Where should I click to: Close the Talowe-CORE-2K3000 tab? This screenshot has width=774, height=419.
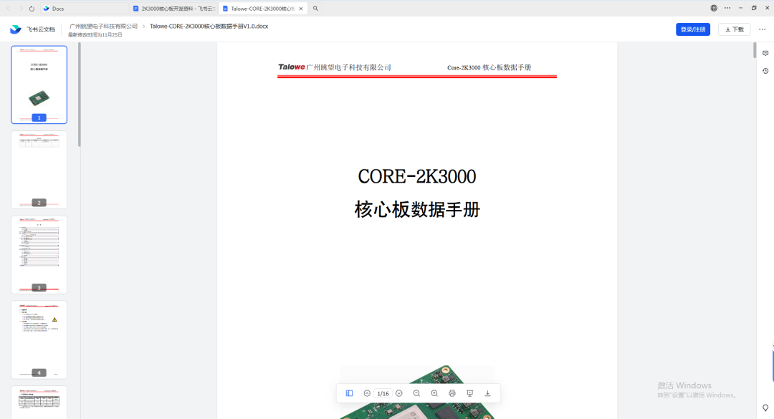coord(301,9)
